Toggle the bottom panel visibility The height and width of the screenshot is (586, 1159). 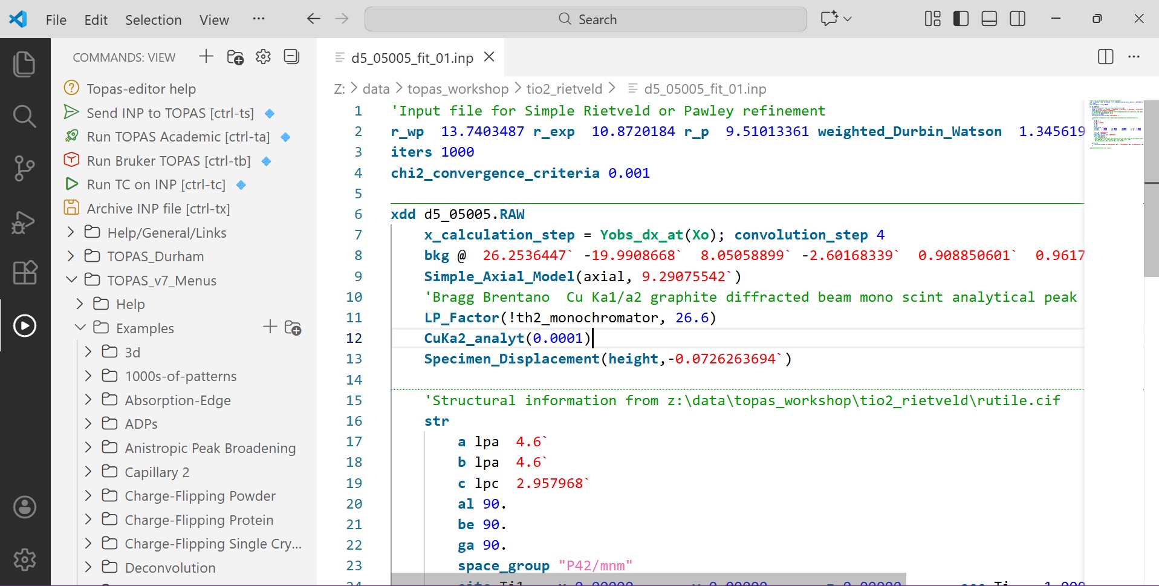click(989, 19)
